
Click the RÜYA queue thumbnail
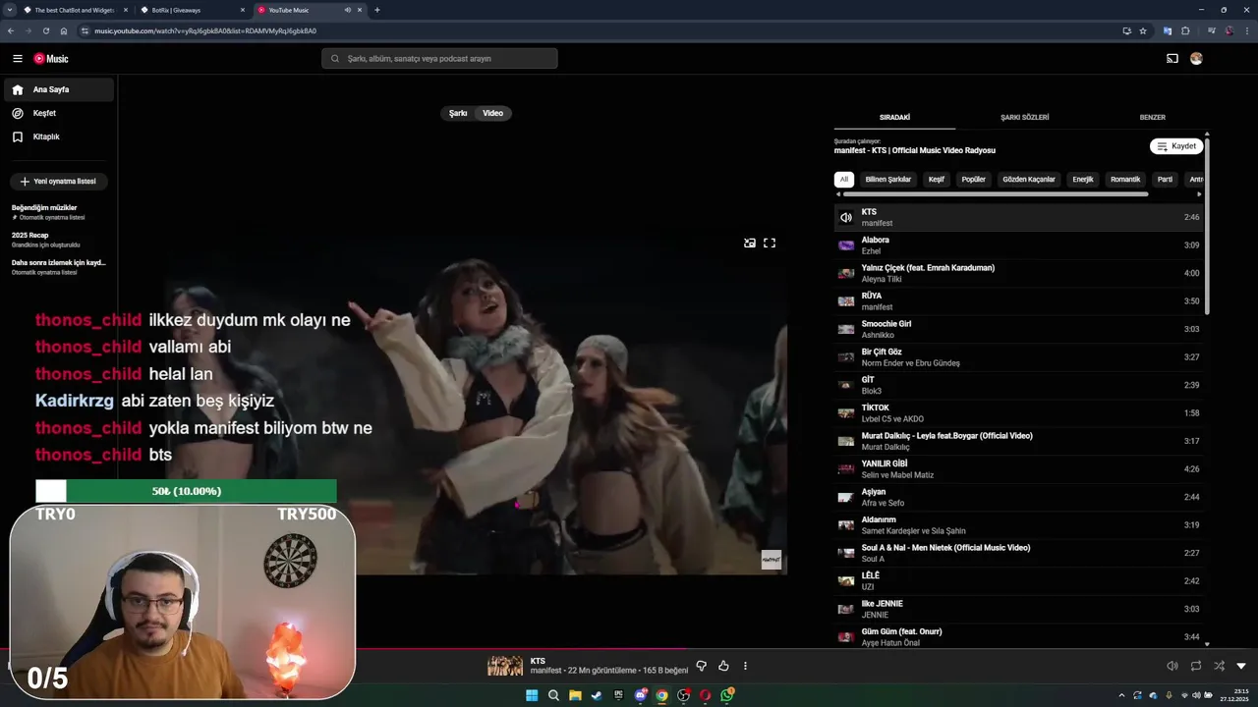click(845, 301)
